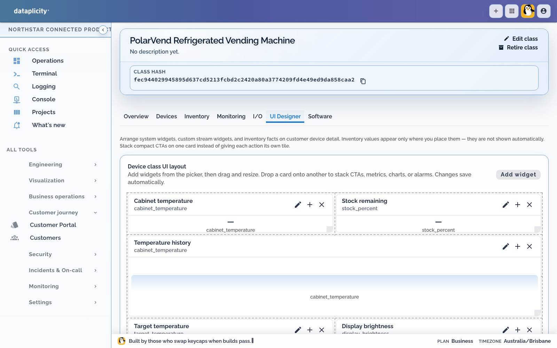Viewport: 557px width, 348px height.
Task: Switch to the Devices tab
Action: (166, 116)
